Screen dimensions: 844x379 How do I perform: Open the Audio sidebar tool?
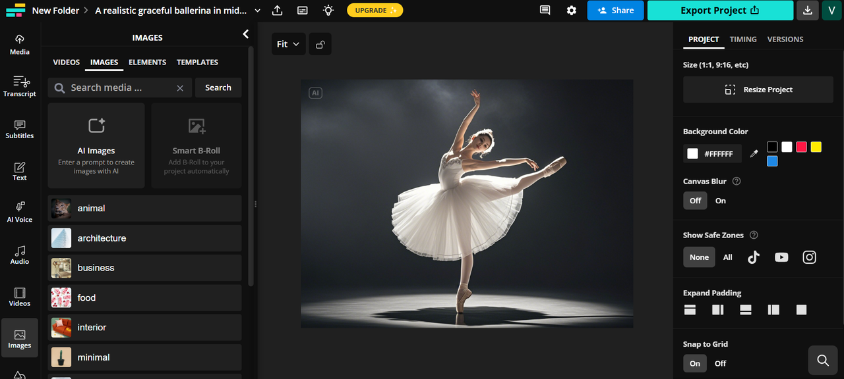pos(20,255)
